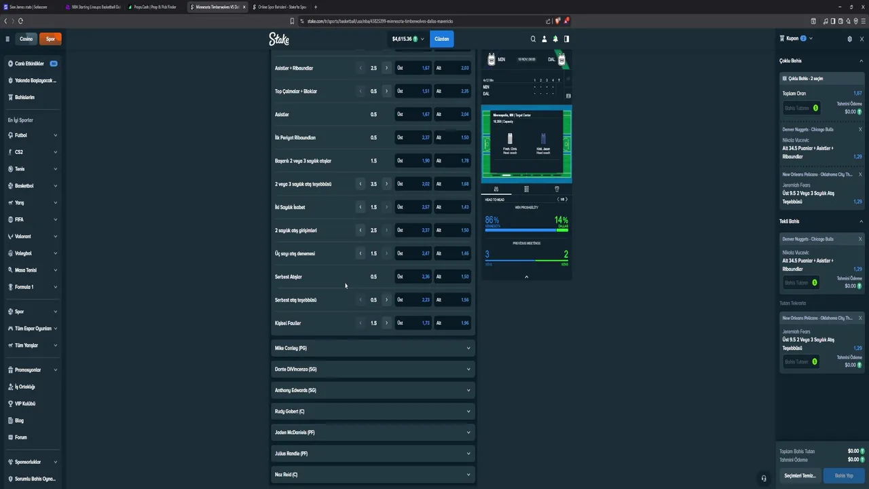The width and height of the screenshot is (869, 489).
Task: Decrease the Kişisel Fauller line stepper
Action: coord(360,323)
